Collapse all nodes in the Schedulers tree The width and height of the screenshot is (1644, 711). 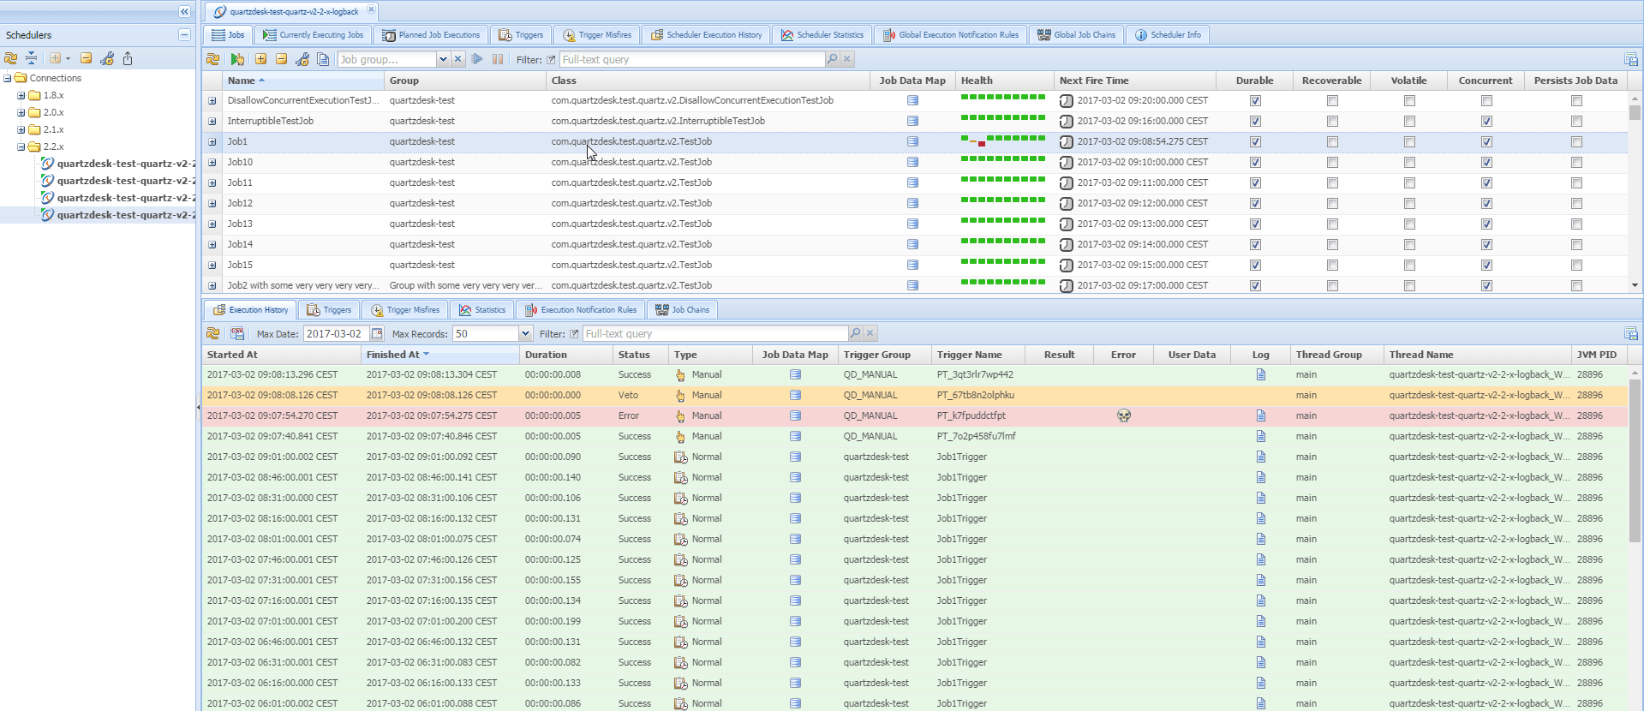(x=31, y=58)
